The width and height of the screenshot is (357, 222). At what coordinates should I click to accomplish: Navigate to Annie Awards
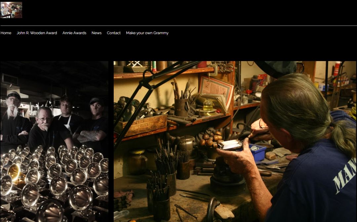tap(74, 33)
